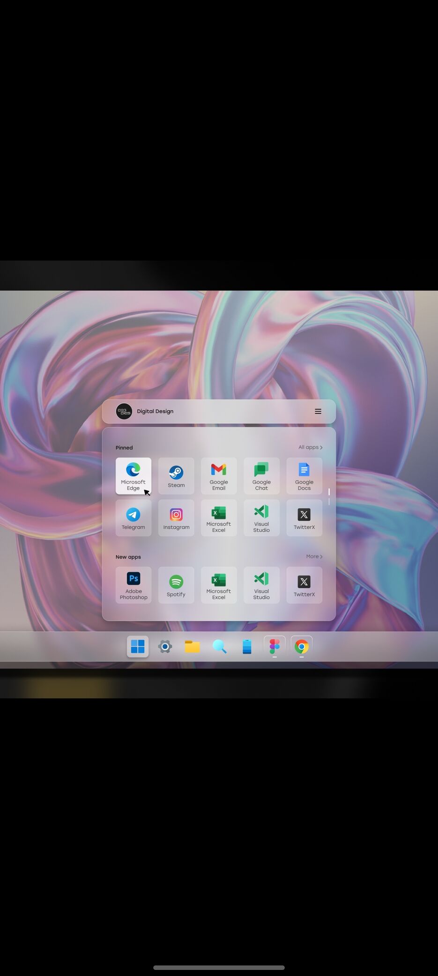Screen dimensions: 438x976
Task: Open Google Chat app tile
Action: coord(261,476)
